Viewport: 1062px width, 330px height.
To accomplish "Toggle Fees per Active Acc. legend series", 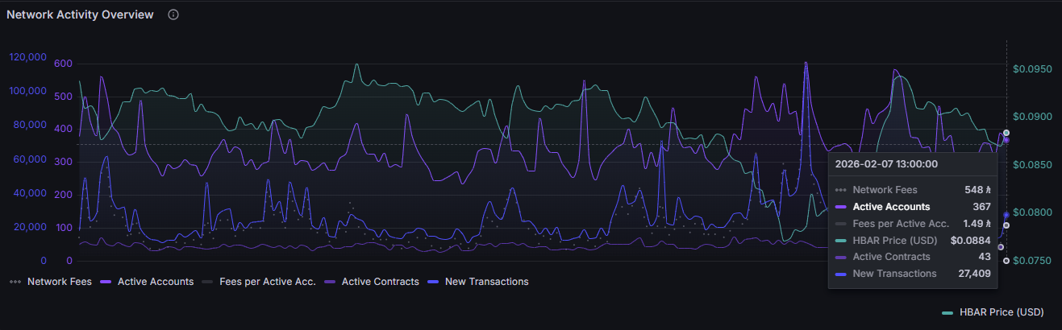I will 258,282.
